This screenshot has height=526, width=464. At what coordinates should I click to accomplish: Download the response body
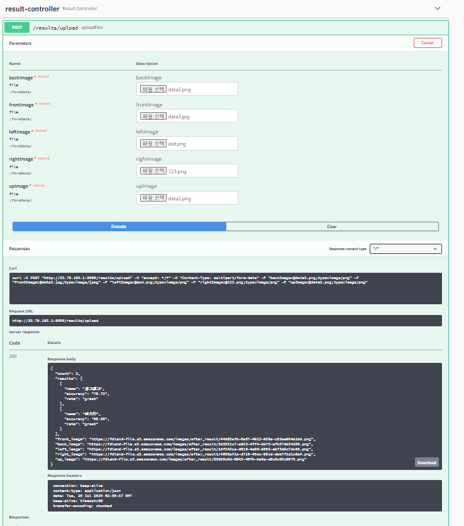[x=426, y=462]
